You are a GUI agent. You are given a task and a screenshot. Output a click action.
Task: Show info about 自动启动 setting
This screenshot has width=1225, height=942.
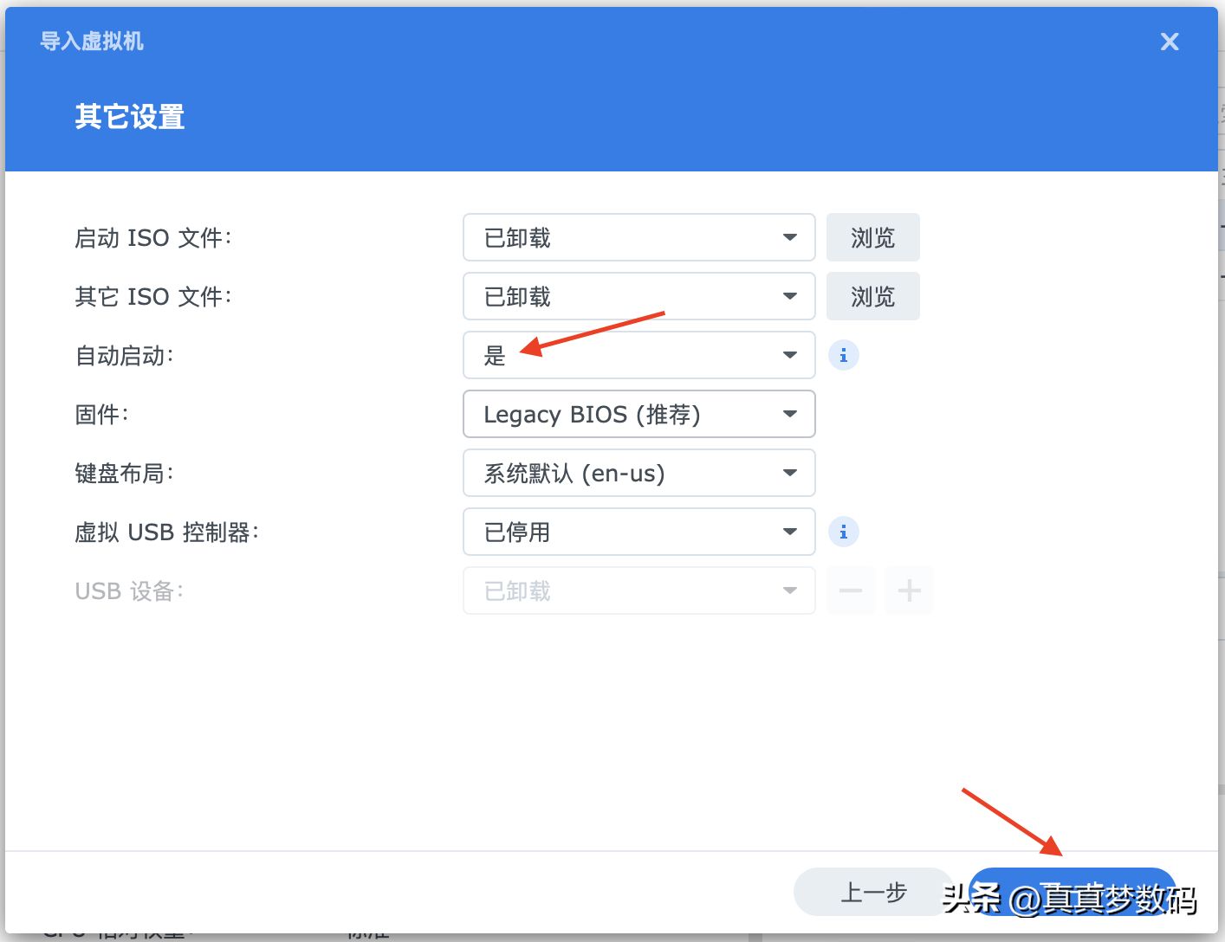click(x=844, y=355)
